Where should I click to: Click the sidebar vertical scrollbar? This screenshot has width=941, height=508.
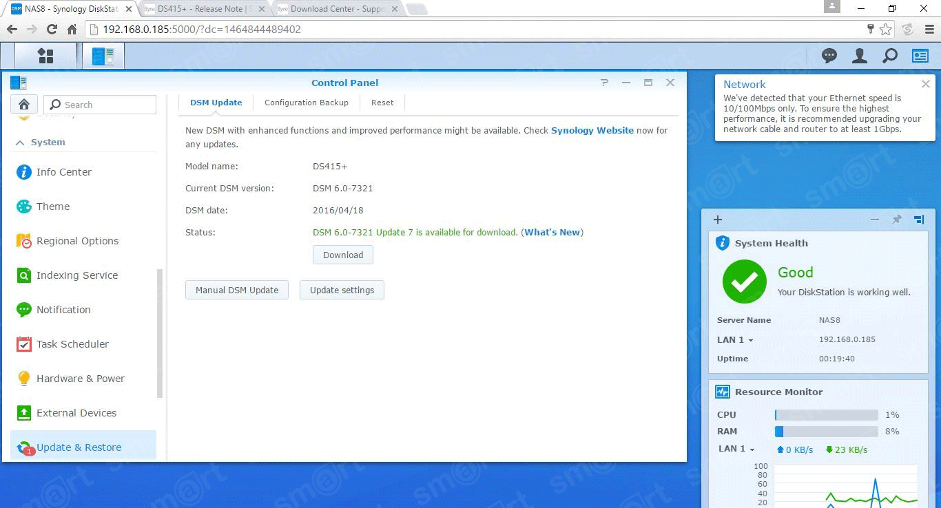161,333
